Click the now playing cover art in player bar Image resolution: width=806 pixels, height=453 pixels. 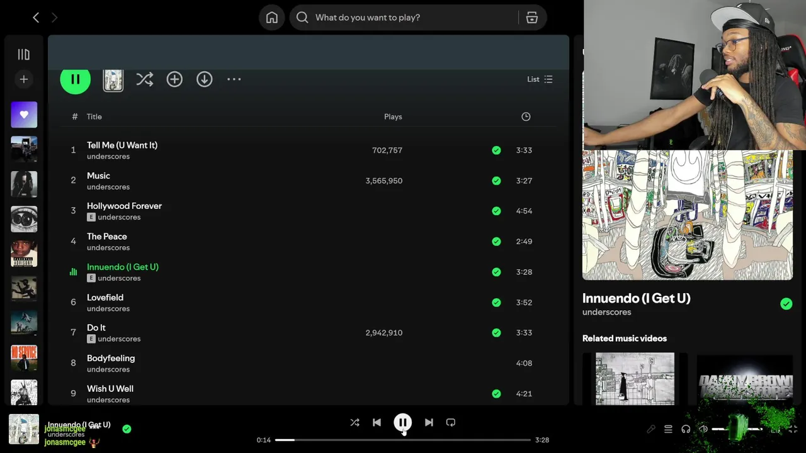tap(24, 429)
